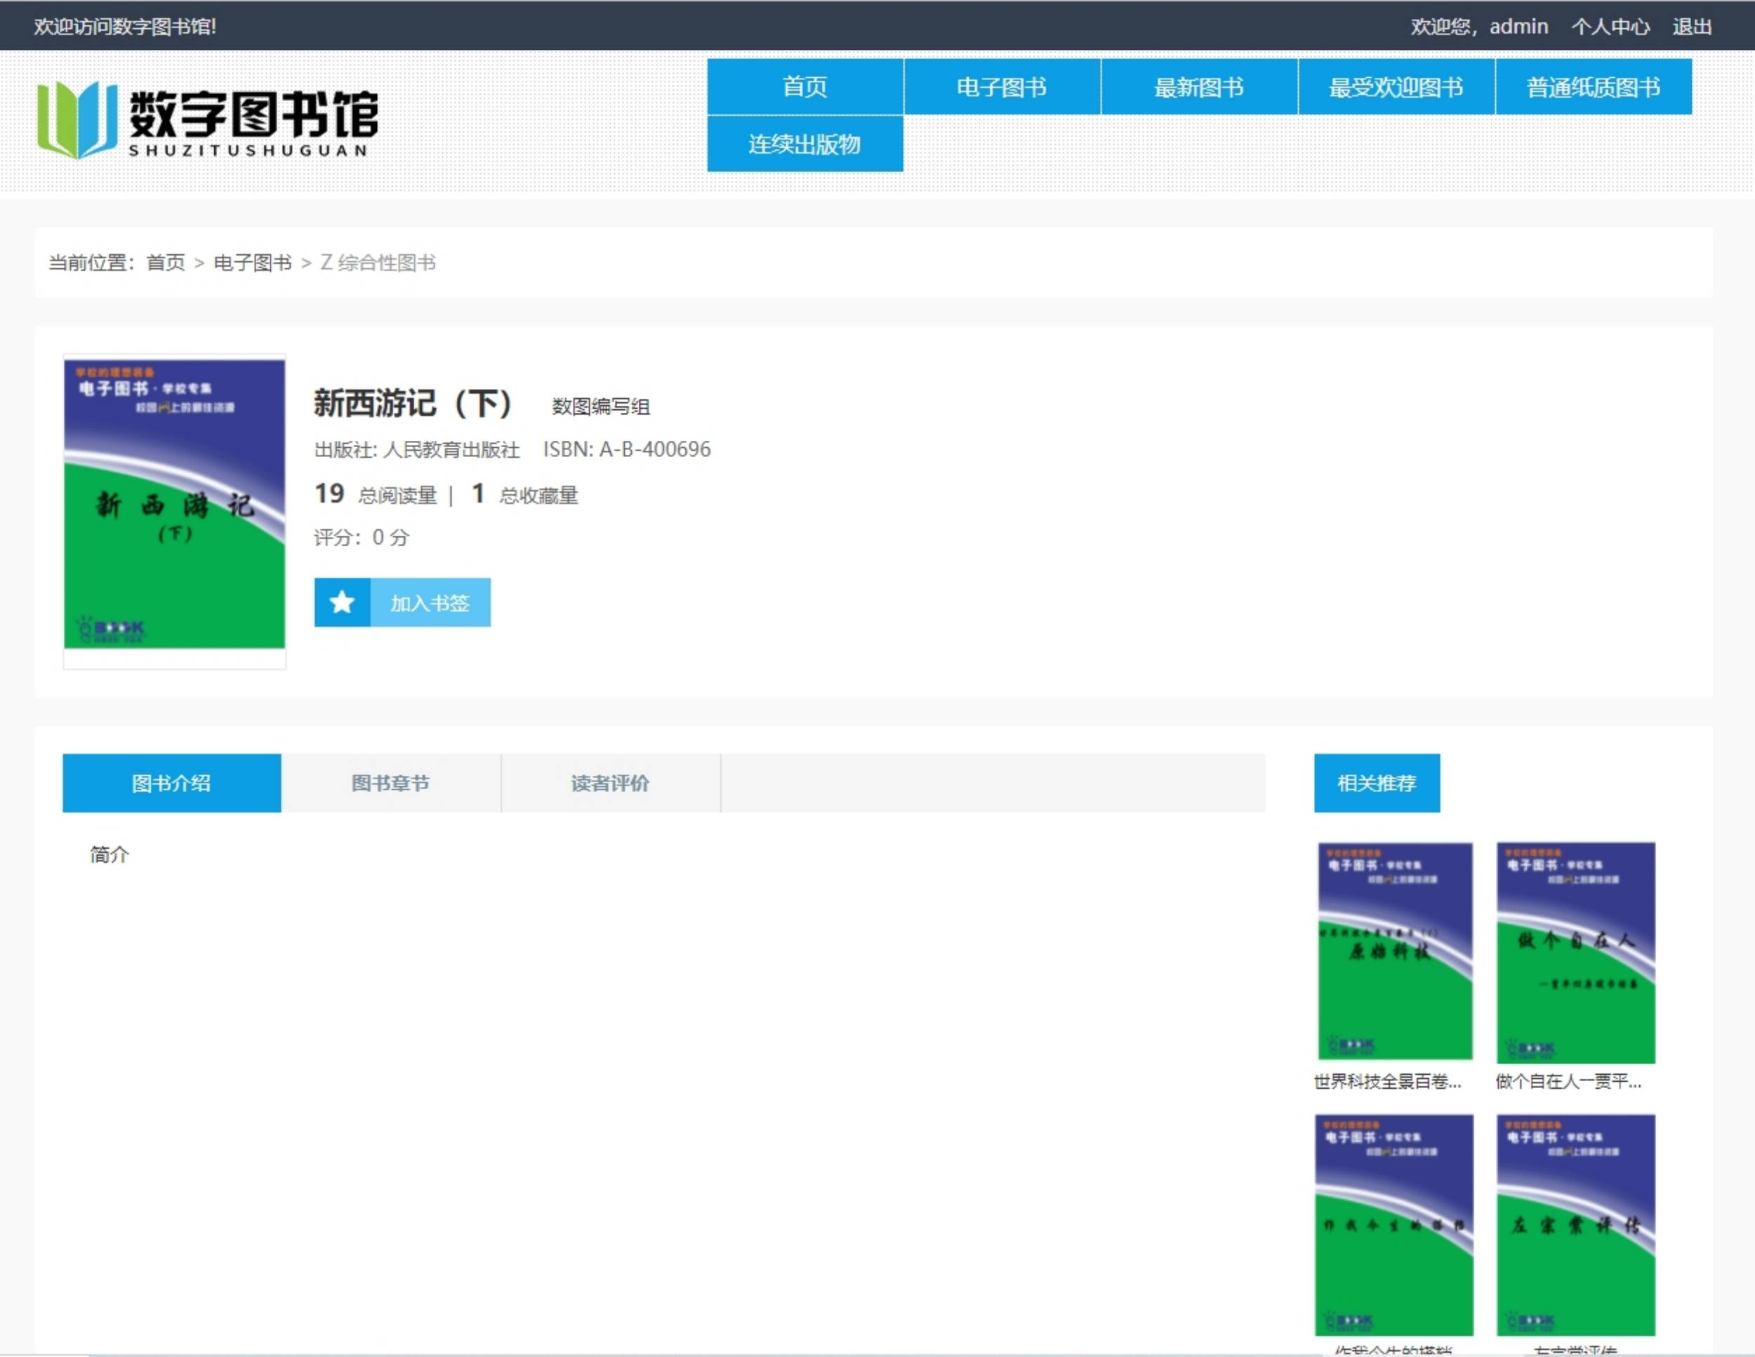The image size is (1755, 1357).
Task: Go to 首页 in navigation bar
Action: [x=804, y=87]
